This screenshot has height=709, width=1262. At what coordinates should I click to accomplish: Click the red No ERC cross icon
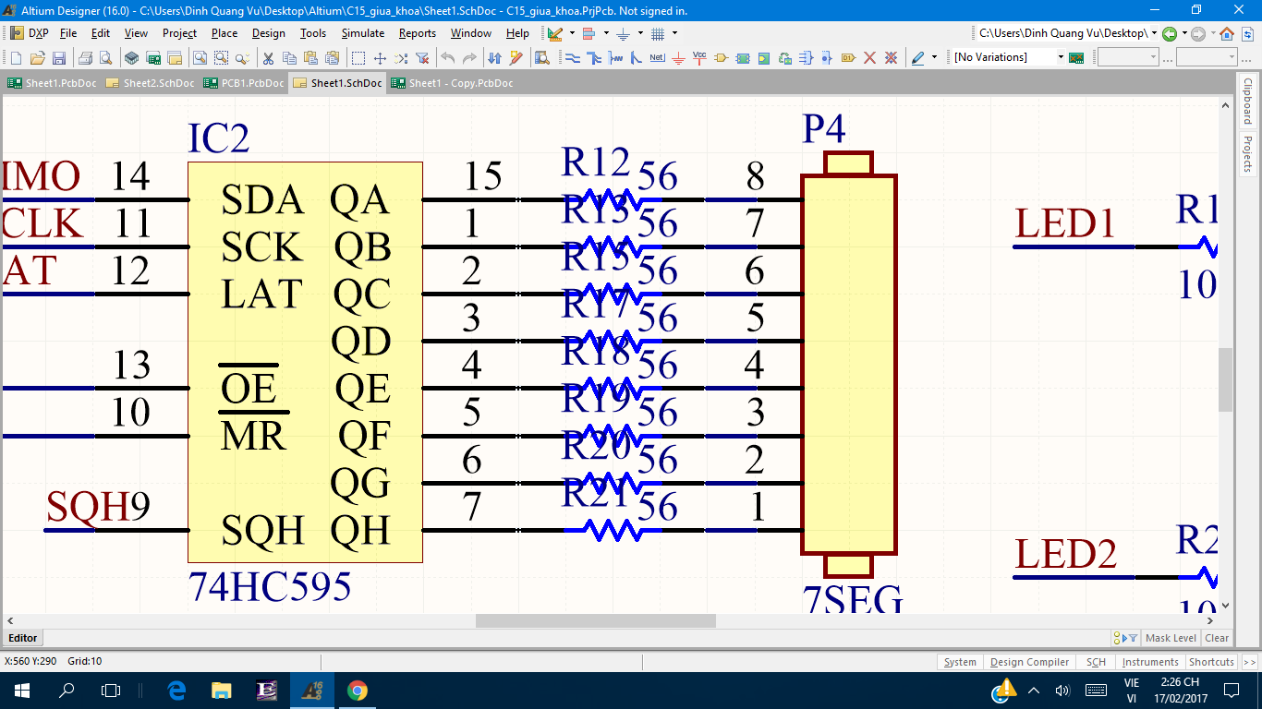pyautogui.click(x=869, y=58)
